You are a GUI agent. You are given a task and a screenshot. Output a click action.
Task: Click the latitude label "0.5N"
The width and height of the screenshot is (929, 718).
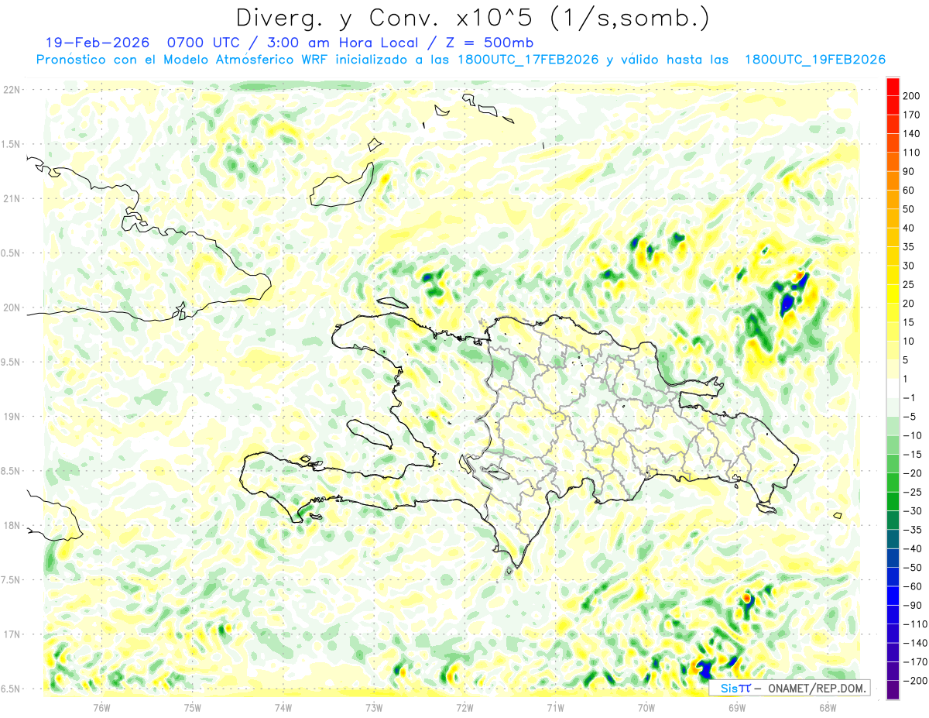click(x=10, y=253)
